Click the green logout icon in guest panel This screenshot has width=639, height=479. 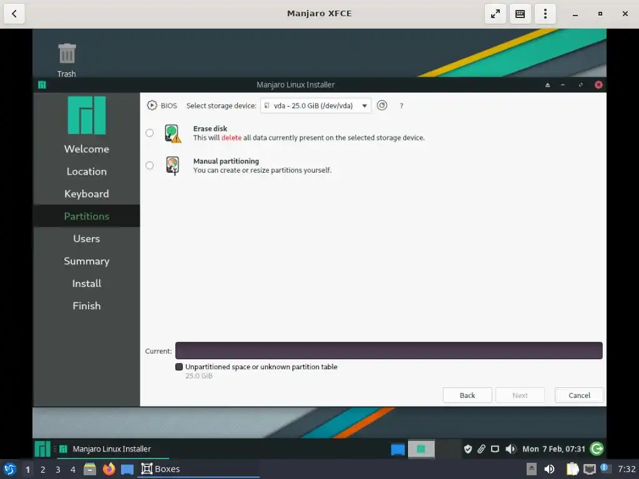597,449
